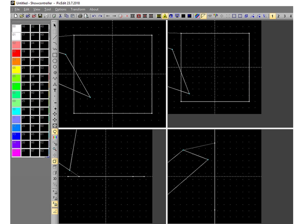Toggle the Z axis lock
This screenshot has height=224, width=303.
click(55, 204)
